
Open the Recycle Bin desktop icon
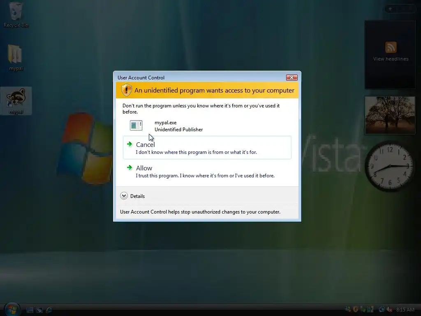click(x=16, y=15)
